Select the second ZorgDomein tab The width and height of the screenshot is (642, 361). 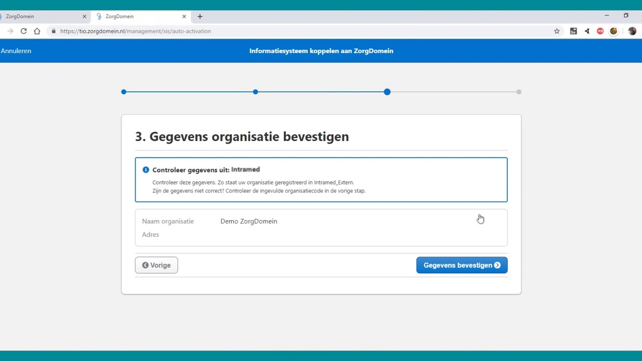140,17
